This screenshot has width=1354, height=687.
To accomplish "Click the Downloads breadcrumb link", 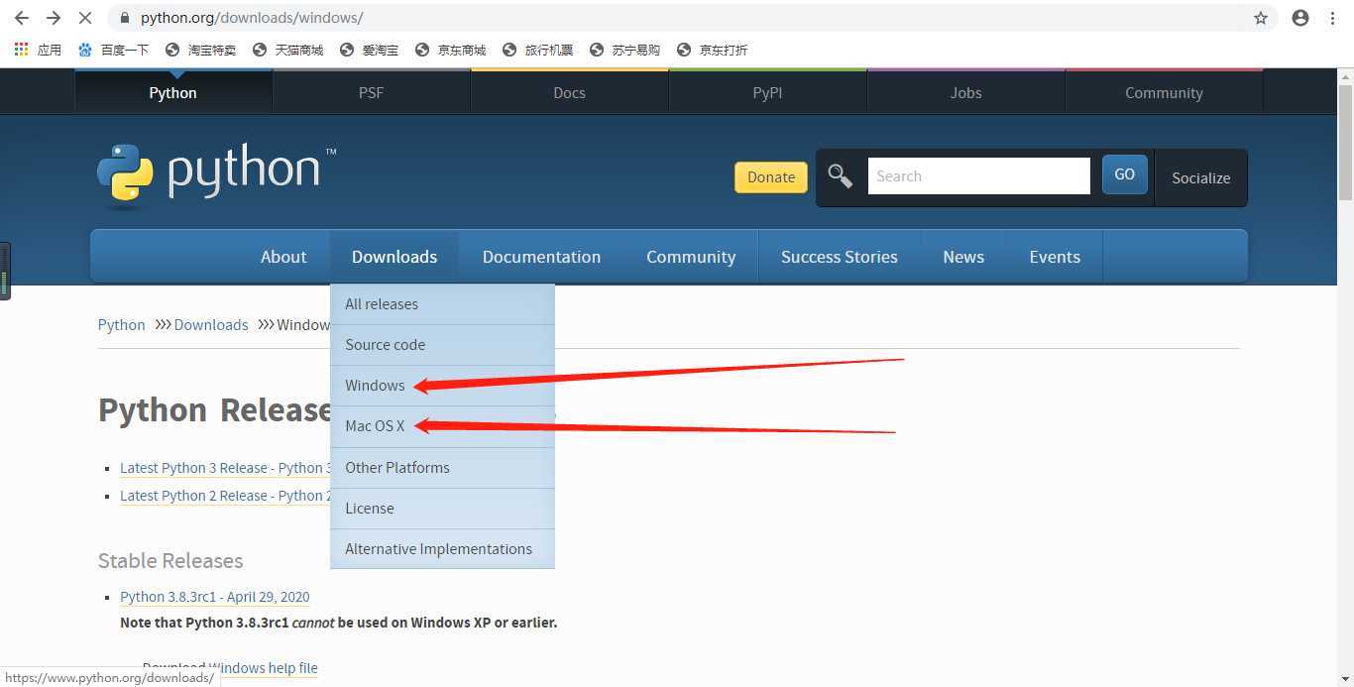I will (211, 325).
